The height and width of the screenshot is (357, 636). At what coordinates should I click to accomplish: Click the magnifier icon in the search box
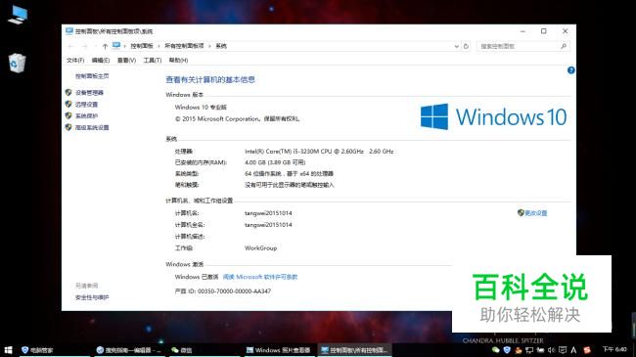(x=564, y=46)
